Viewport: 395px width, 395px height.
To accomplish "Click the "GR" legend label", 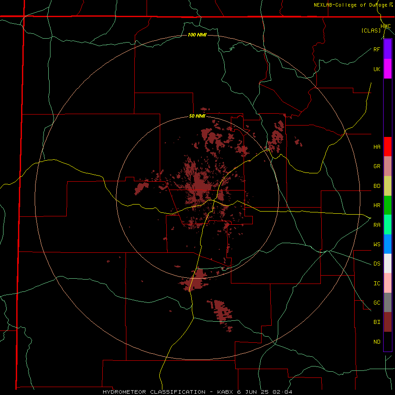I will (x=377, y=166).
